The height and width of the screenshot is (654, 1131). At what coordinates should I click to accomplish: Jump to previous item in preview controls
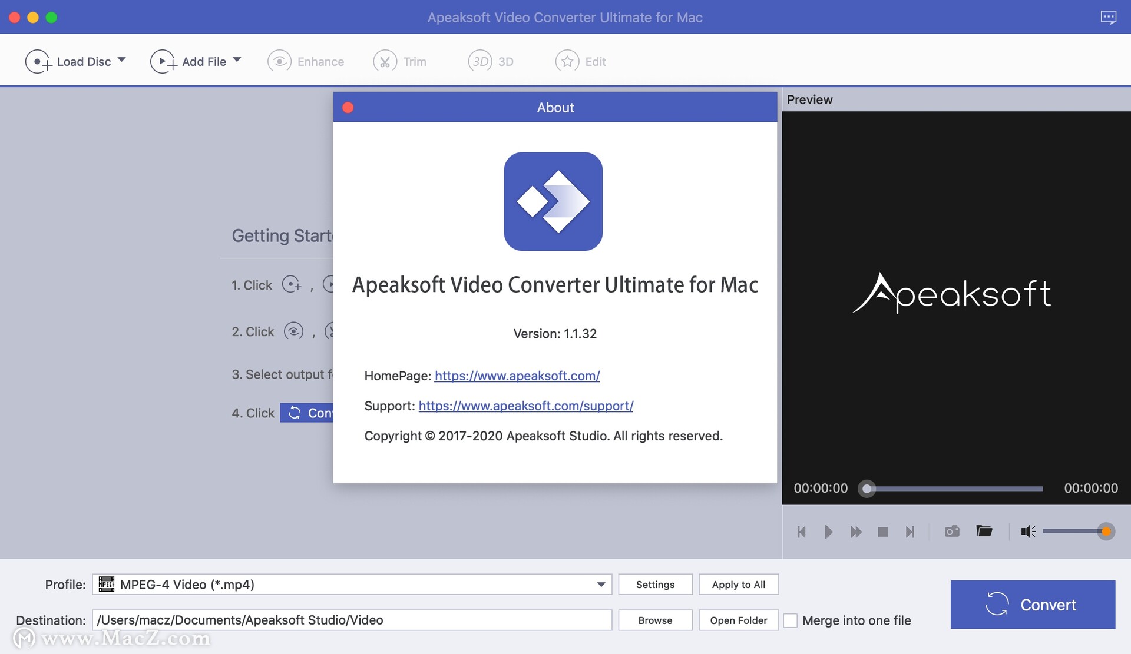[801, 532]
